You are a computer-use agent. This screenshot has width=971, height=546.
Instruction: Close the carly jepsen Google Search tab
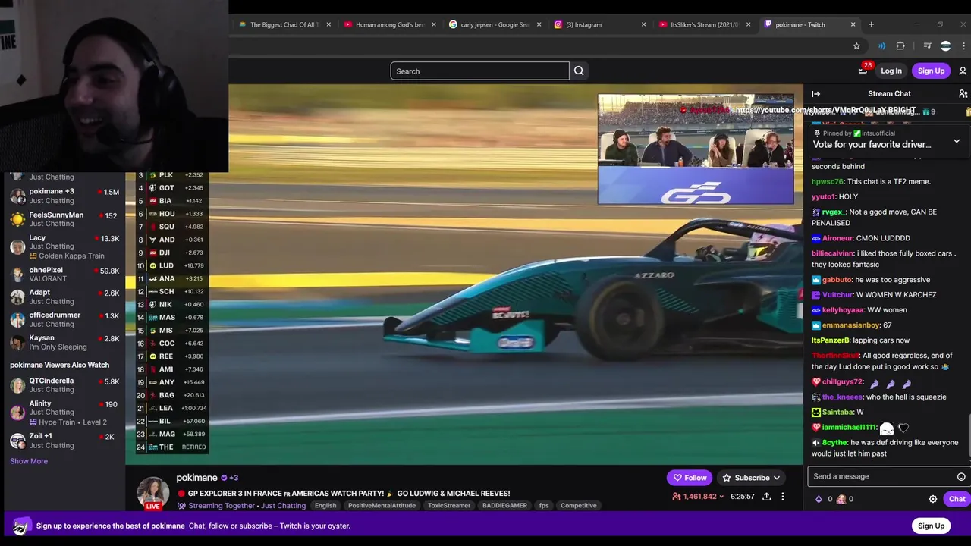tap(539, 24)
